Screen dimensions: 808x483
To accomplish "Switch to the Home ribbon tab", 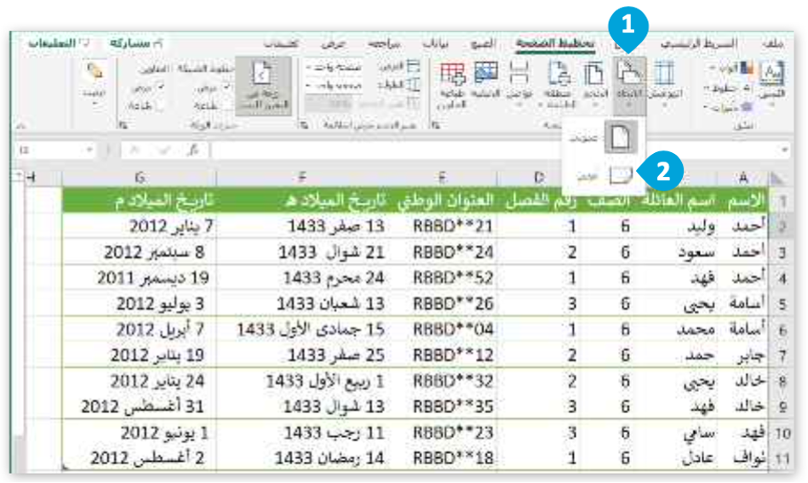I will click(699, 44).
